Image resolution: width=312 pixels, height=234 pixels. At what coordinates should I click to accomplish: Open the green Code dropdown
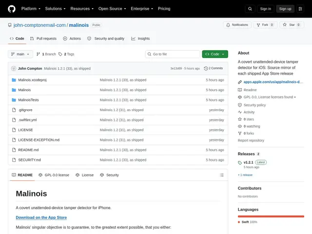click(215, 54)
